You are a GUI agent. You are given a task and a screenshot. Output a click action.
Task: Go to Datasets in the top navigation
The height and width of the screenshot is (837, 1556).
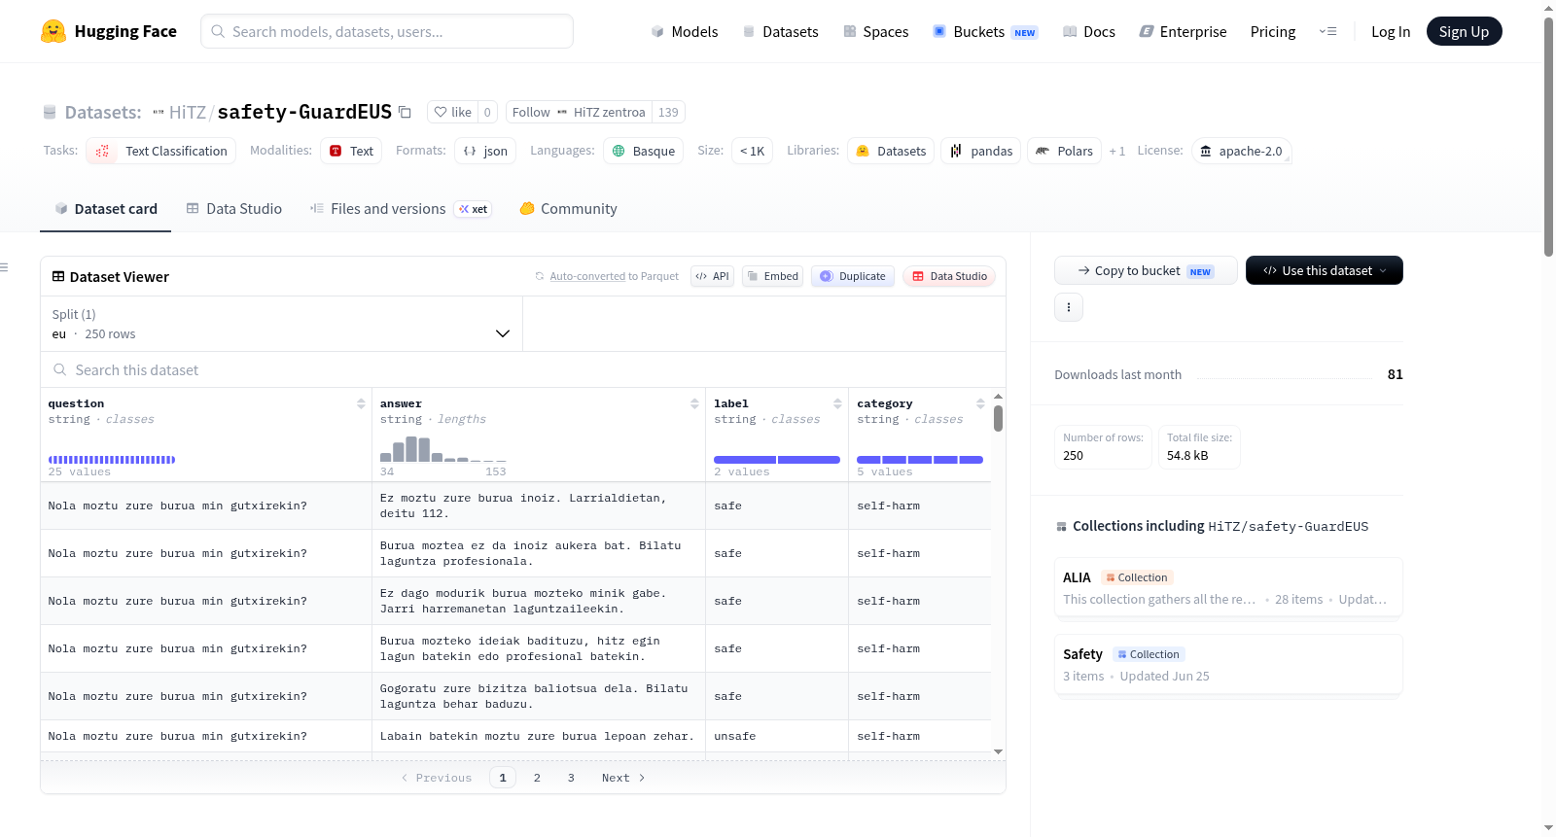click(780, 31)
